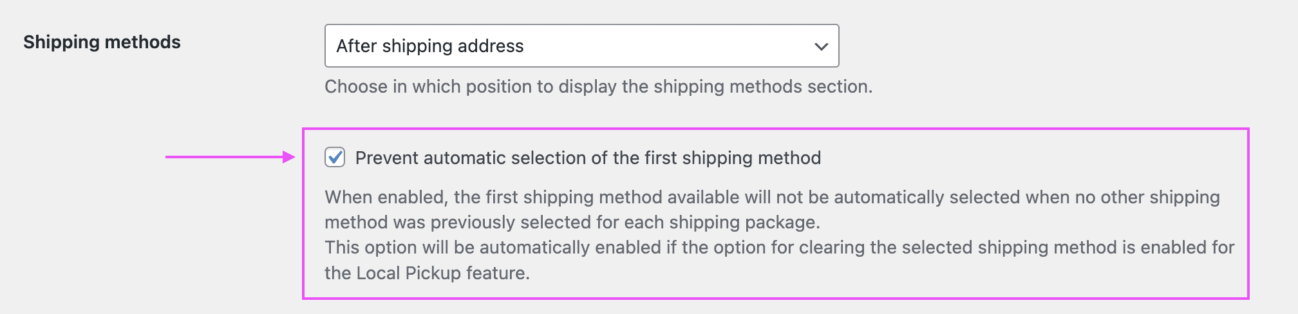This screenshot has width=1298, height=314.
Task: Expand the 'After shipping address' select box
Action: tap(581, 46)
